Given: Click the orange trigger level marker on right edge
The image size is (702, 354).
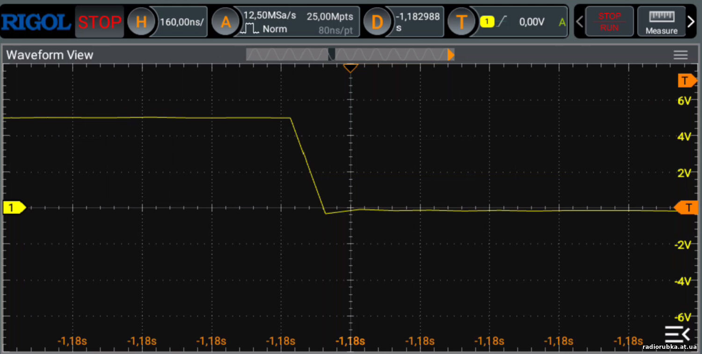Looking at the screenshot, I should (685, 207).
